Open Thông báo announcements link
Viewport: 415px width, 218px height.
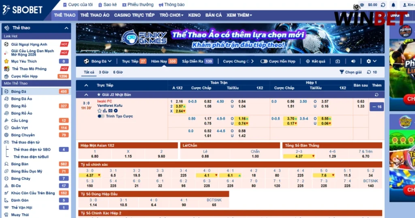coord(171,4)
